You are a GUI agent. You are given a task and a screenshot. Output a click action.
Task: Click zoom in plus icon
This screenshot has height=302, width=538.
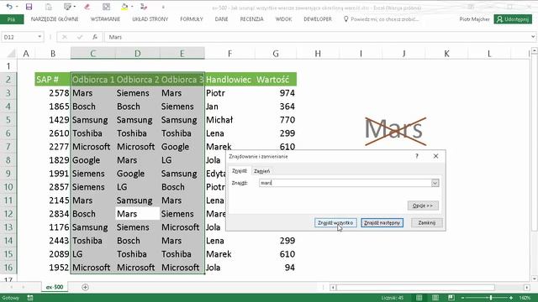point(511,298)
